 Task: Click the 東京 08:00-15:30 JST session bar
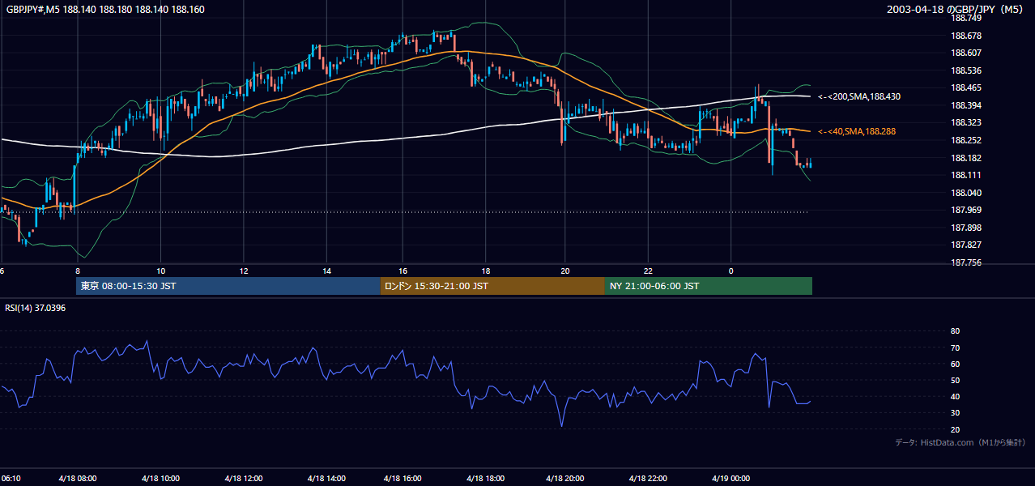pyautogui.click(x=228, y=286)
